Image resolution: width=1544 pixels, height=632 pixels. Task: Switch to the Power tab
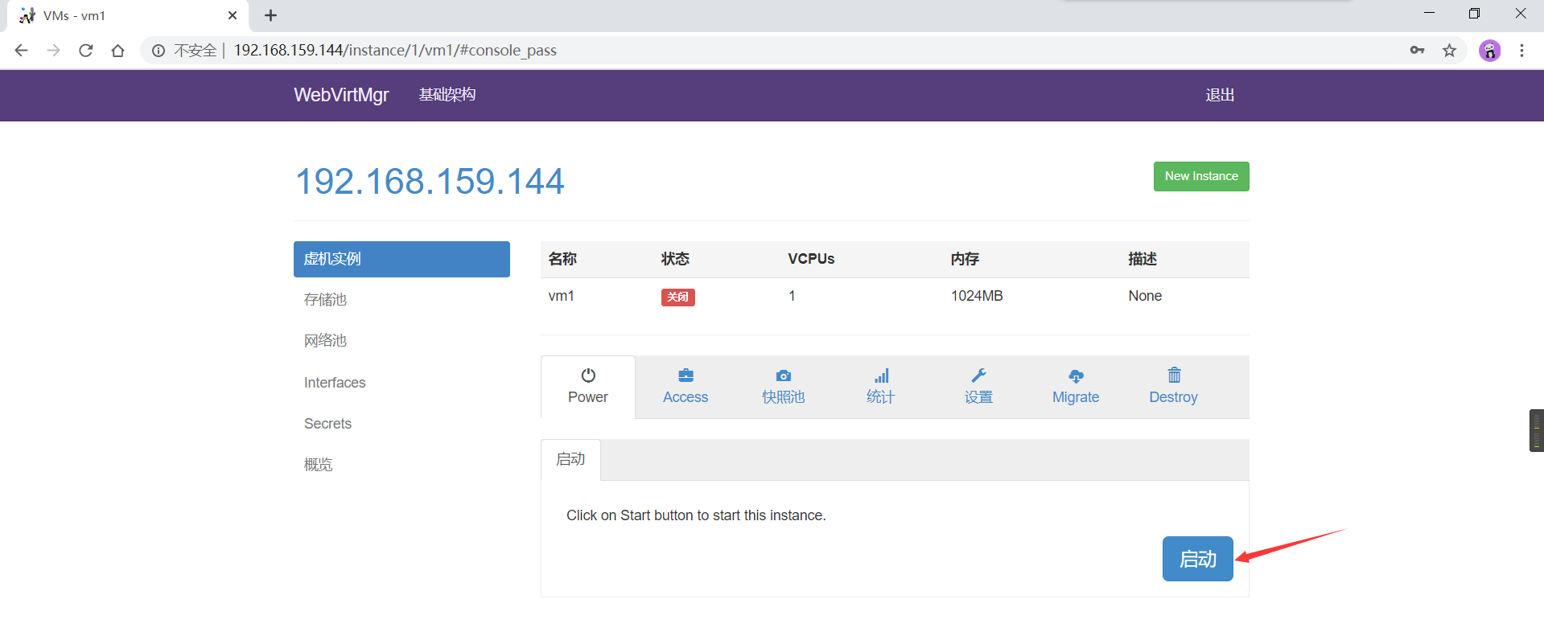tap(588, 387)
